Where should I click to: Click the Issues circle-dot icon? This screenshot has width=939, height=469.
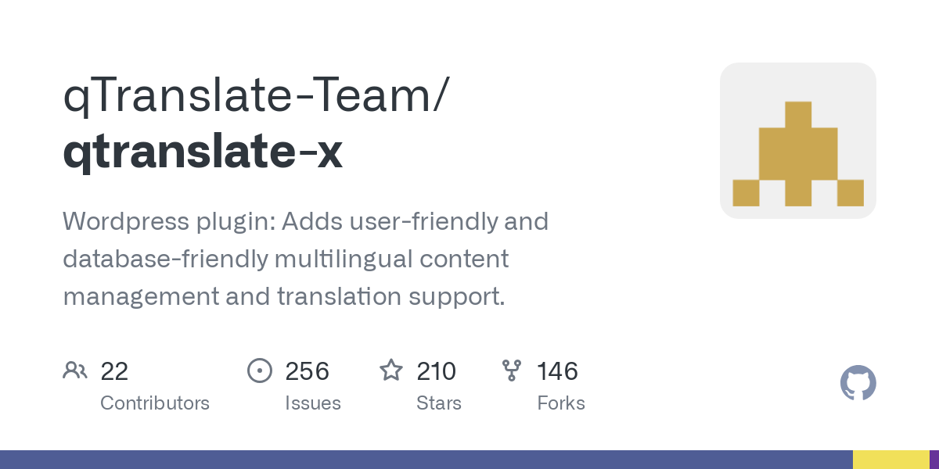260,371
